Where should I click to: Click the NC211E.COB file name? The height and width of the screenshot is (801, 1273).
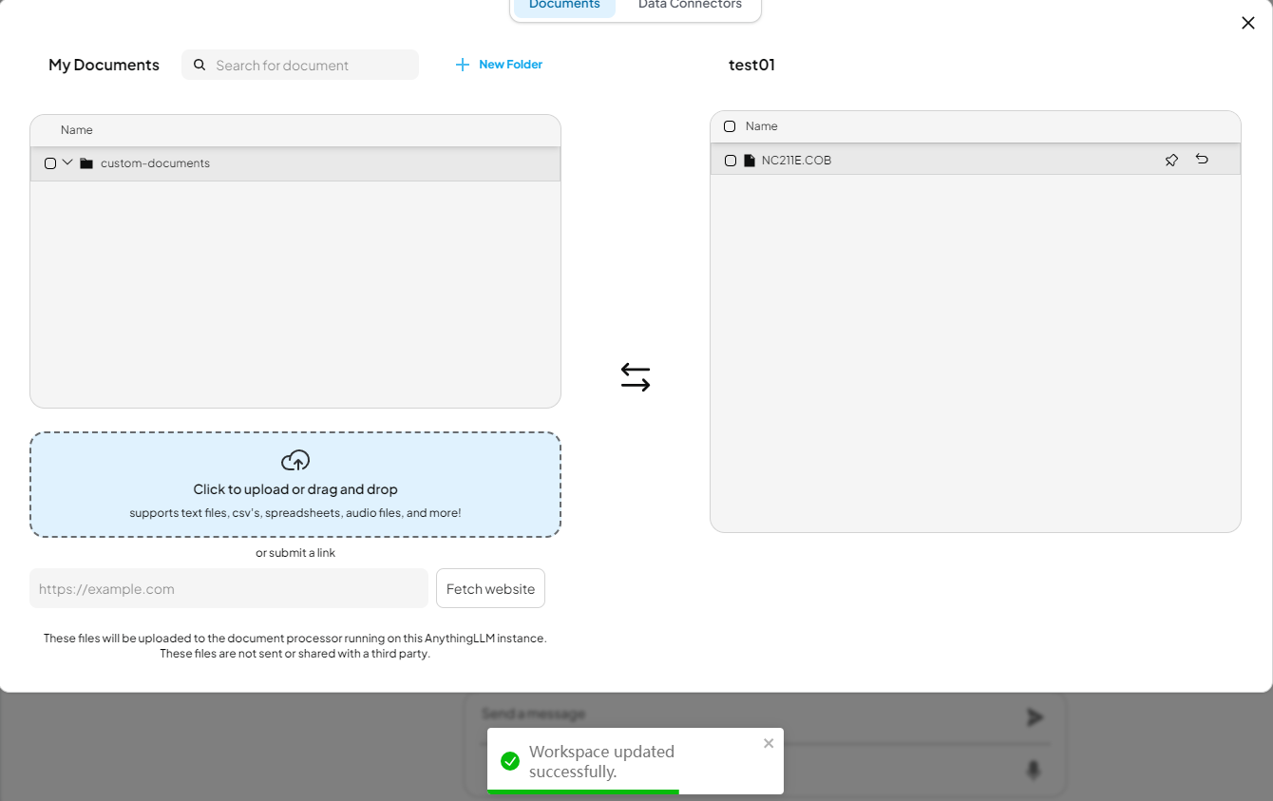[796, 161]
